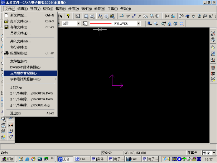
Task: Click the Help question mark toolbar icon
Action: coord(68,16)
